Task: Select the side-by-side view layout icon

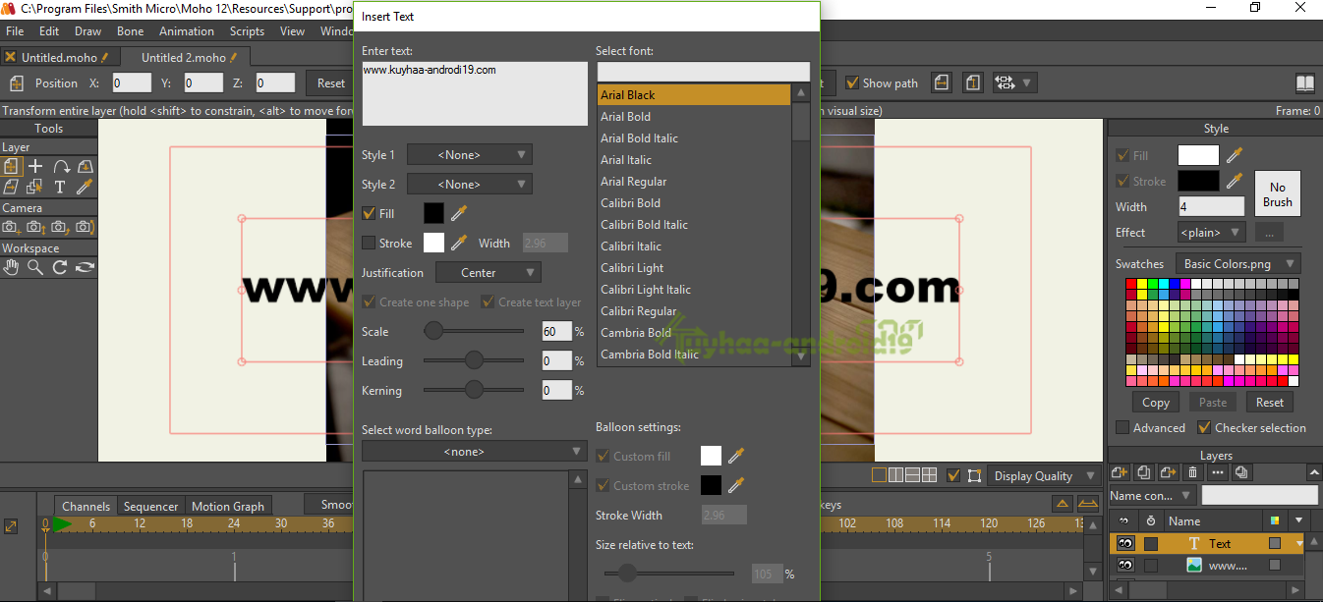Action: point(895,475)
